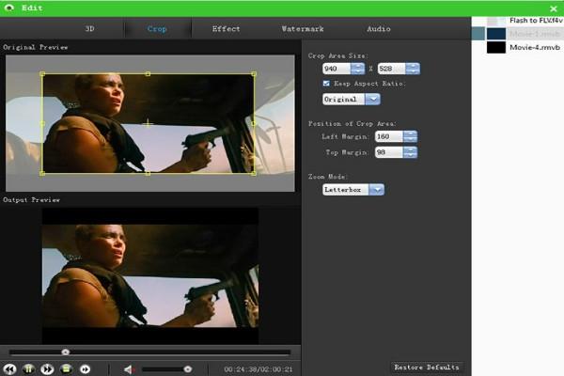Screen dimensions: 564x376
Task: Click the bottom-left crop handle
Action: 42,173
